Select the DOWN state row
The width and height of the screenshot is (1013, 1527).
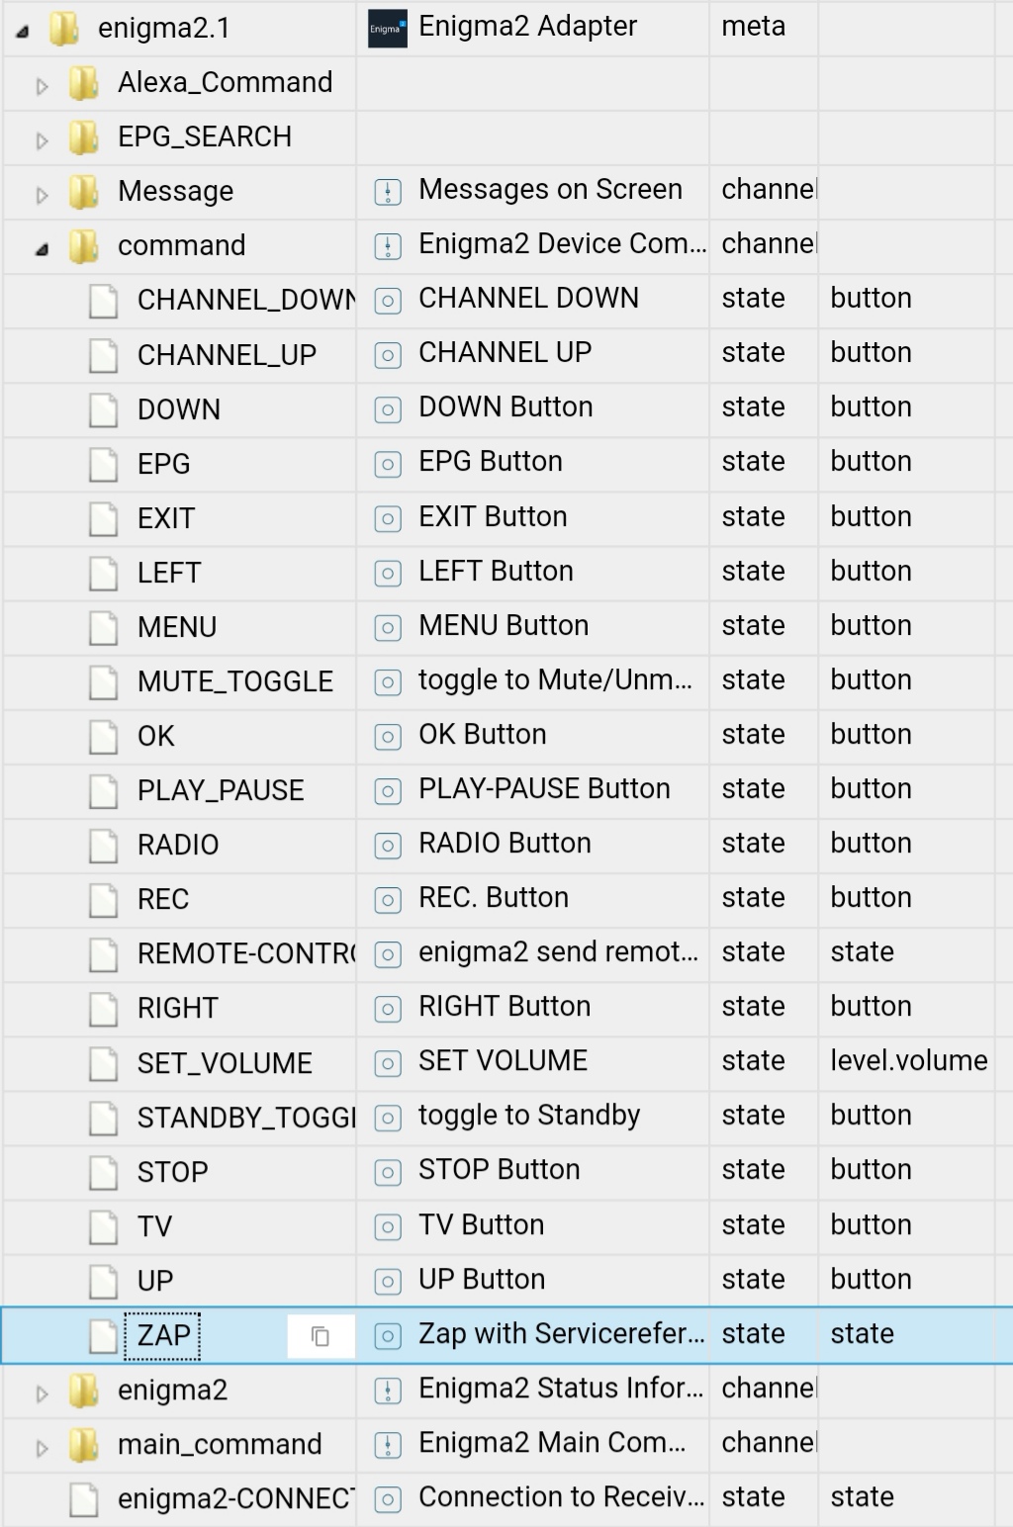(506, 409)
